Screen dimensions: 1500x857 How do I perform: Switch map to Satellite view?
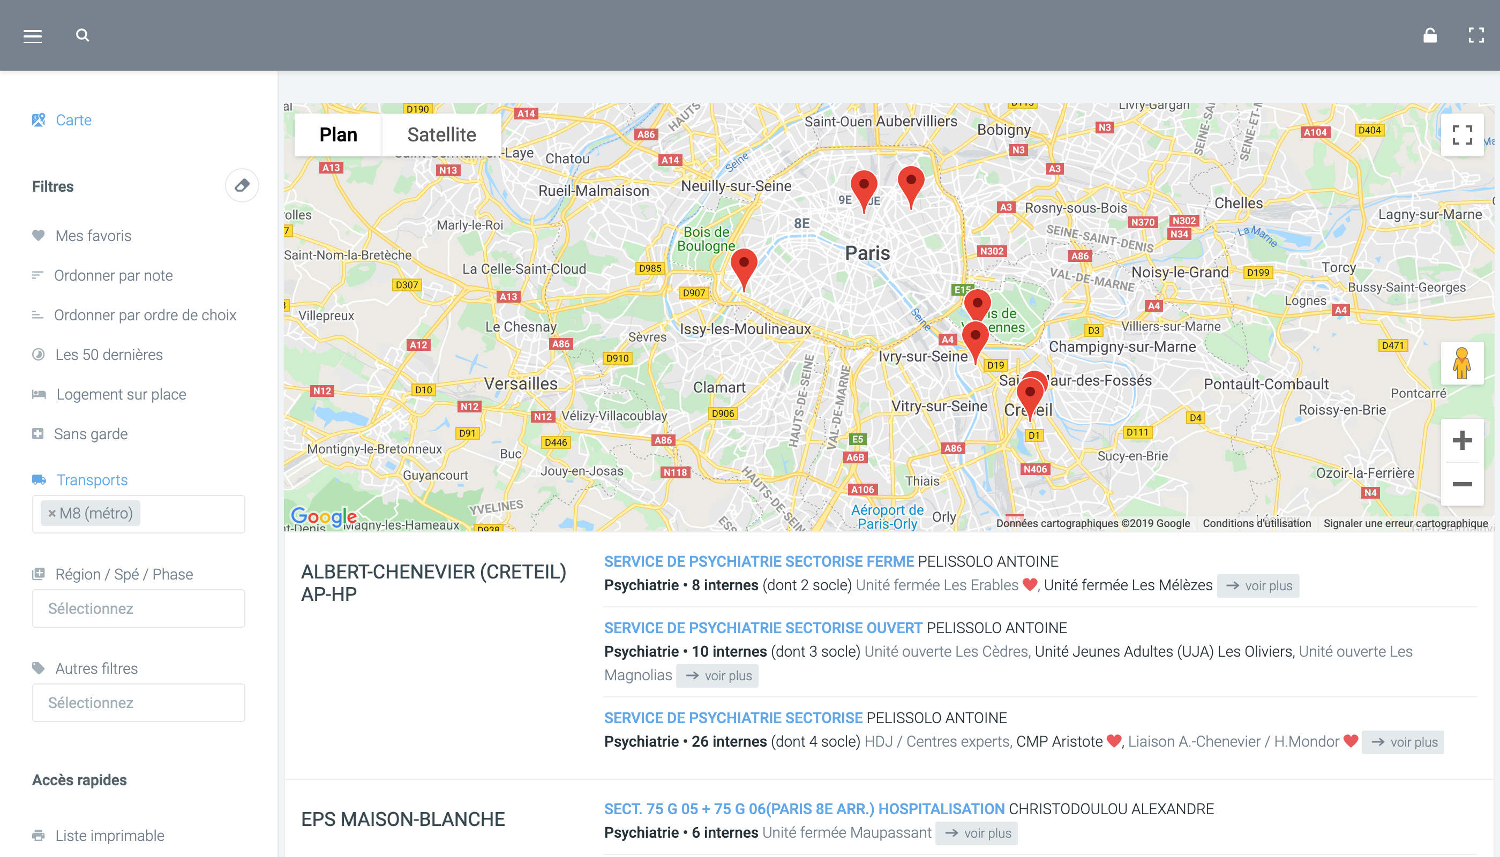(441, 135)
